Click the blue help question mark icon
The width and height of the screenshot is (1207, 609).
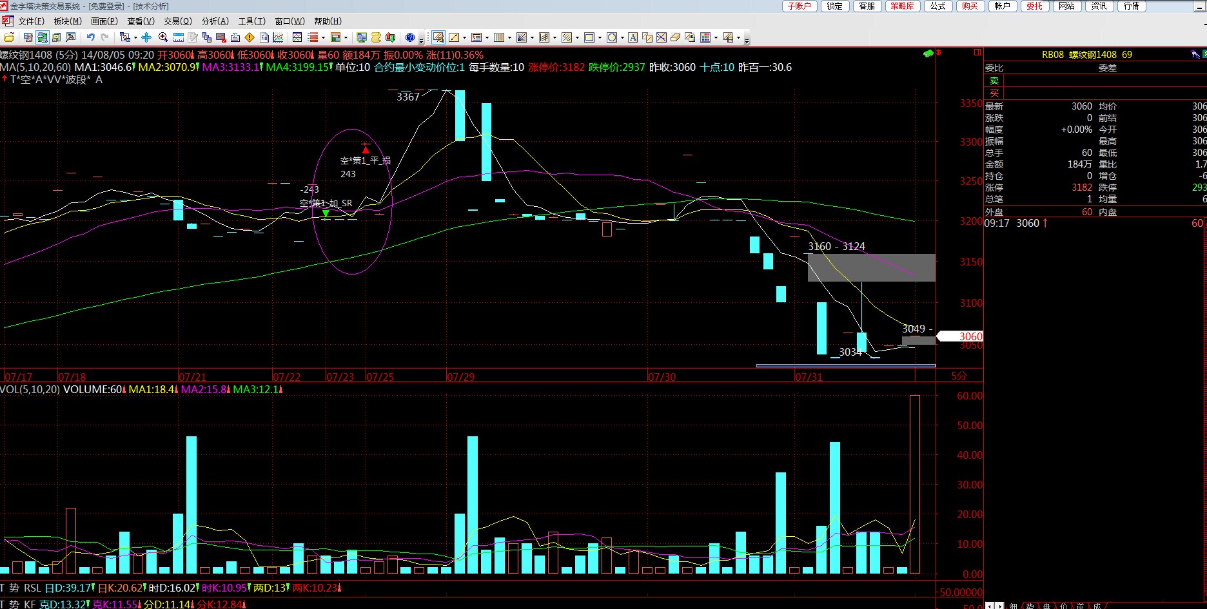(409, 37)
